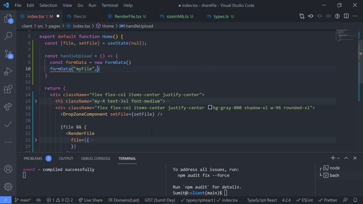Click the main branch in status bar
Screen dimensions: 363x204
click(x=23, y=200)
